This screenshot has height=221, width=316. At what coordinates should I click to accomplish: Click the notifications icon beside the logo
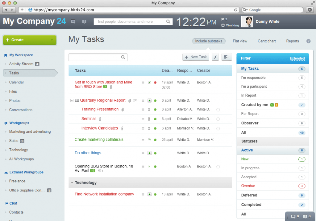pos(84,22)
